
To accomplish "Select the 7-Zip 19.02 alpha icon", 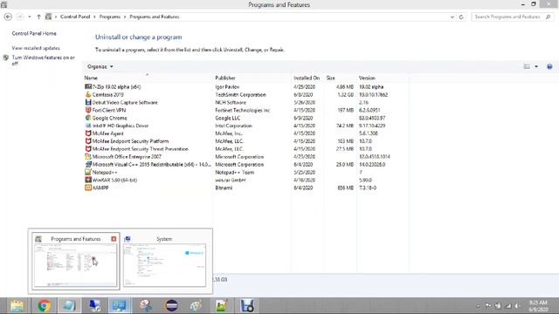I will (88, 86).
